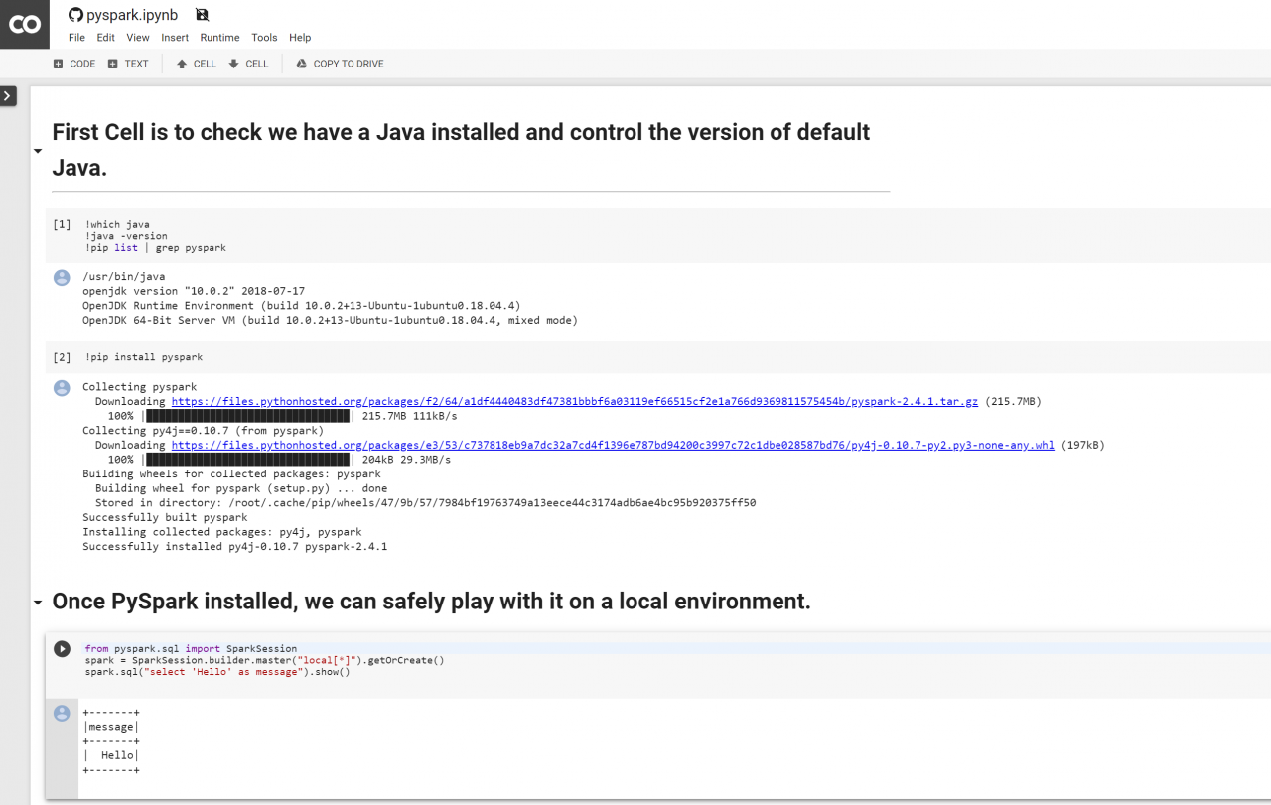Move cell up with arrow button
Viewport: 1271px width, 805px height.
pyautogui.click(x=196, y=64)
